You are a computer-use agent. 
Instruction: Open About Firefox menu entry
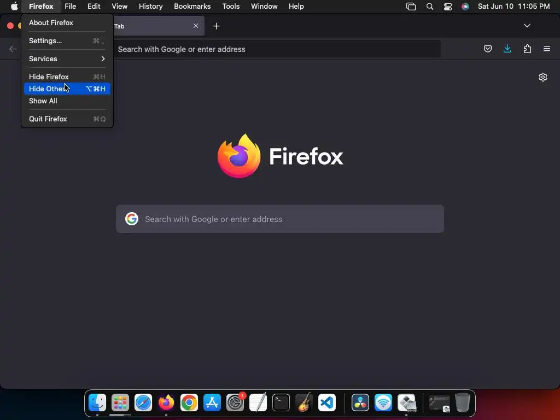coord(67,22)
